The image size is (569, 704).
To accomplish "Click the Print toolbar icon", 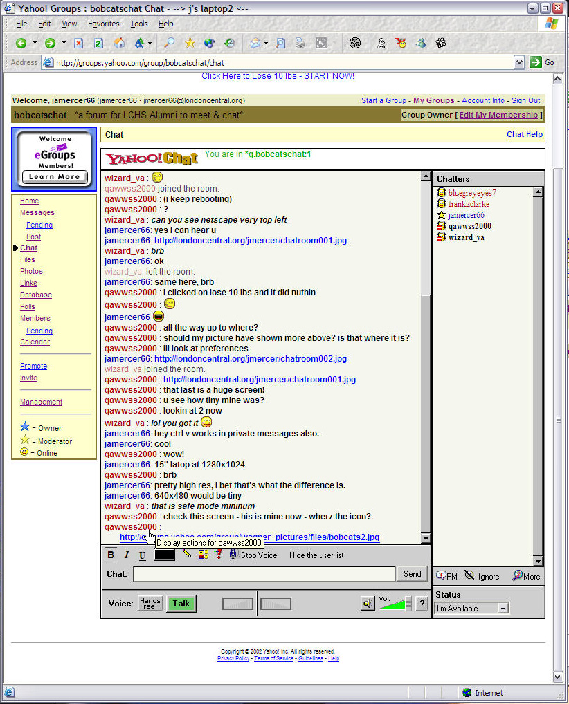I will (x=300, y=43).
